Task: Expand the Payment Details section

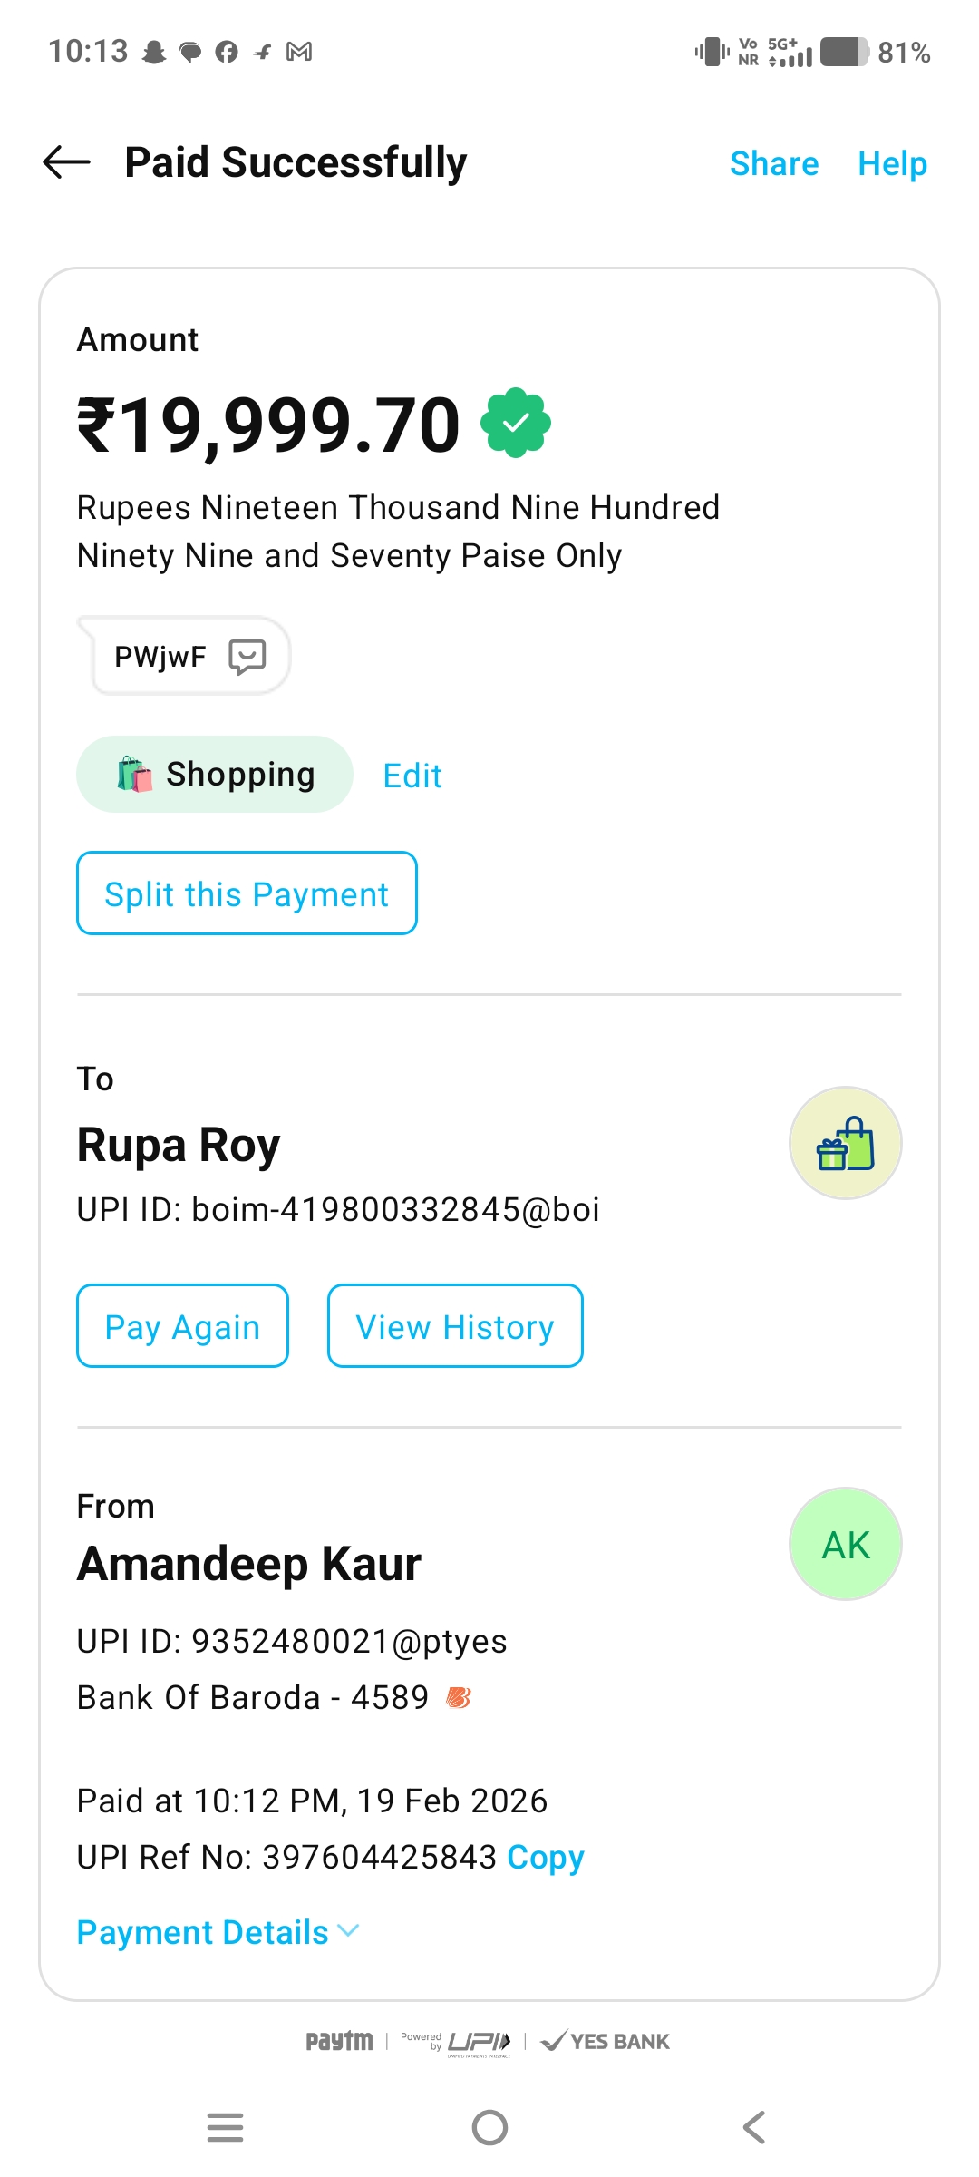Action: [x=218, y=1932]
